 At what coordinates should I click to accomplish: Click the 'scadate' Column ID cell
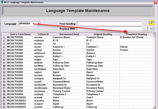click(x=43, y=107)
